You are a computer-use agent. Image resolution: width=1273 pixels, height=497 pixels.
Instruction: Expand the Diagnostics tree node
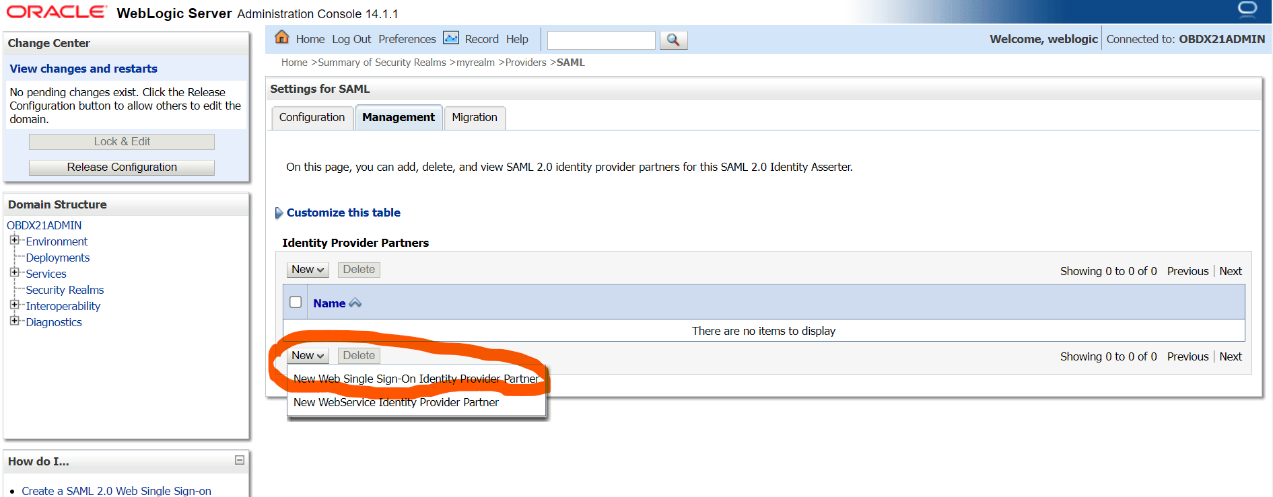coord(14,321)
